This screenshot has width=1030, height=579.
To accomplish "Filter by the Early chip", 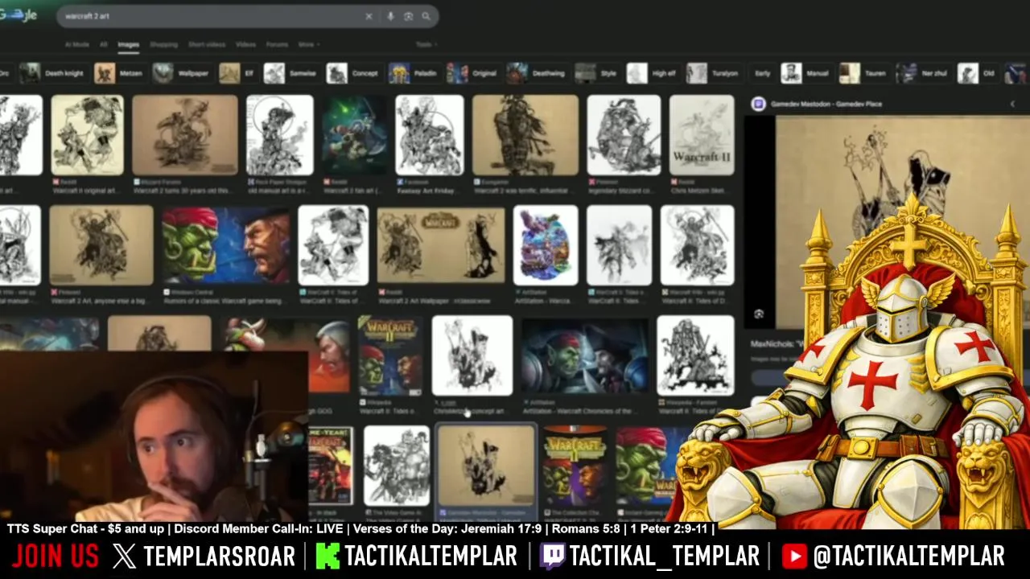I will click(761, 73).
